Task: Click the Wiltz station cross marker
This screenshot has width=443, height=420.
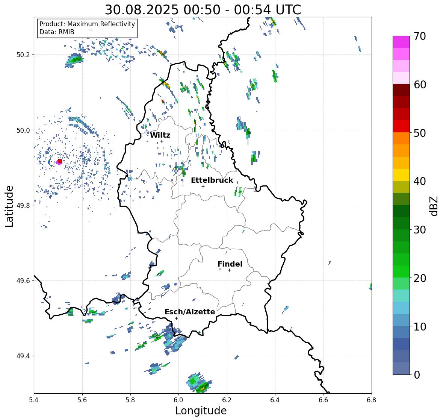Action: 162,141
